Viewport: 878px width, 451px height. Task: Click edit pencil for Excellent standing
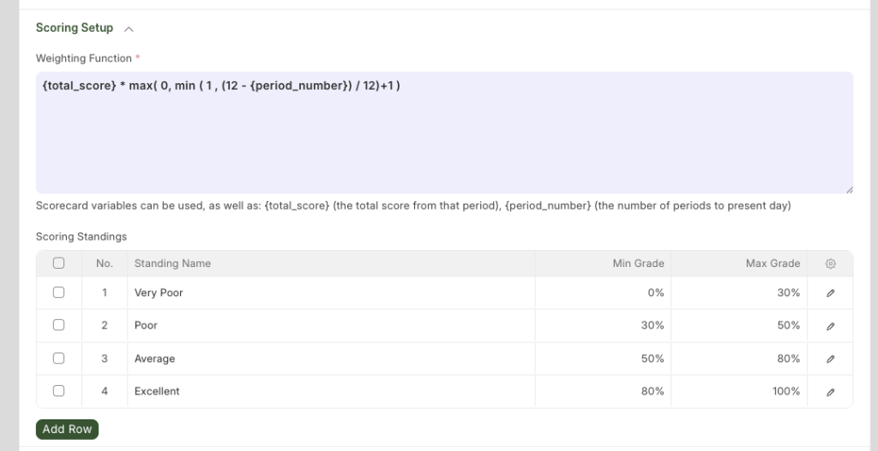830,392
